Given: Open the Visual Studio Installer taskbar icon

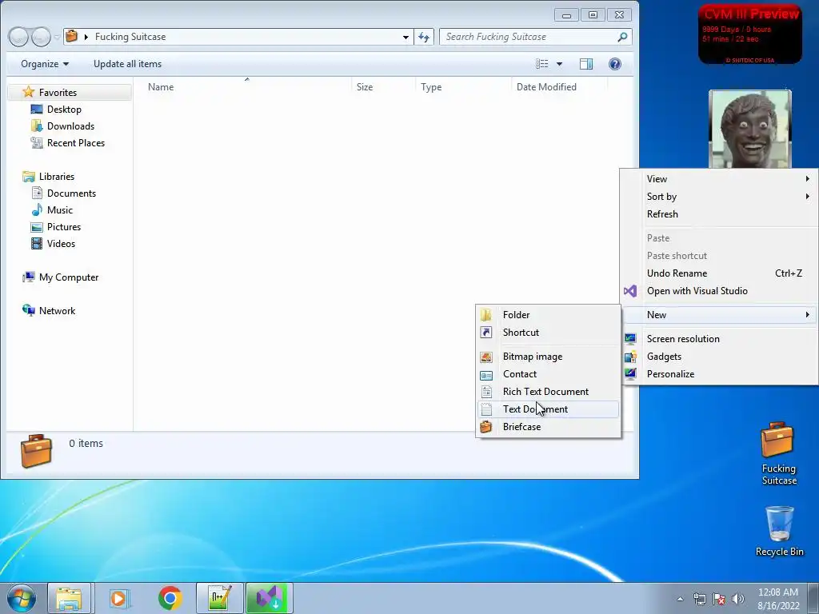Looking at the screenshot, I should pos(270,598).
